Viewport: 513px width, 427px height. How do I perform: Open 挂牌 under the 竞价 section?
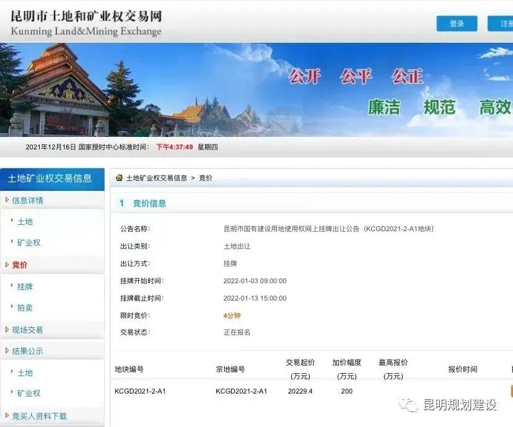pos(25,286)
